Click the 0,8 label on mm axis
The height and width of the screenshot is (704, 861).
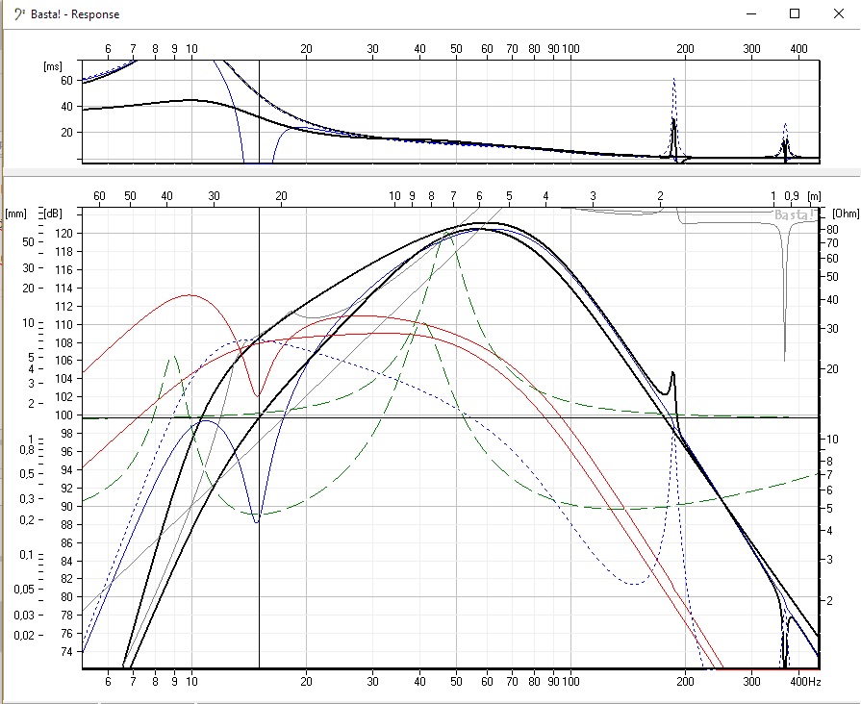pos(27,450)
